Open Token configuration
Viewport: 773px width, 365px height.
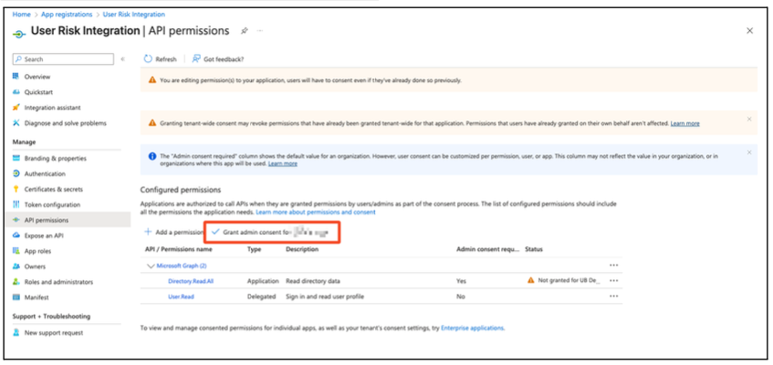(x=52, y=204)
